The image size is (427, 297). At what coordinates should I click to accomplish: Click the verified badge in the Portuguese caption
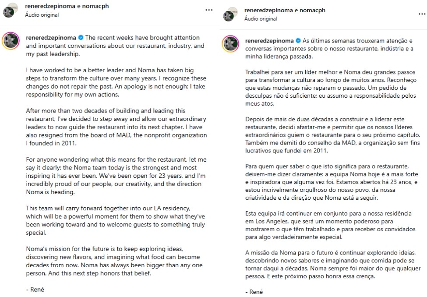point(299,40)
